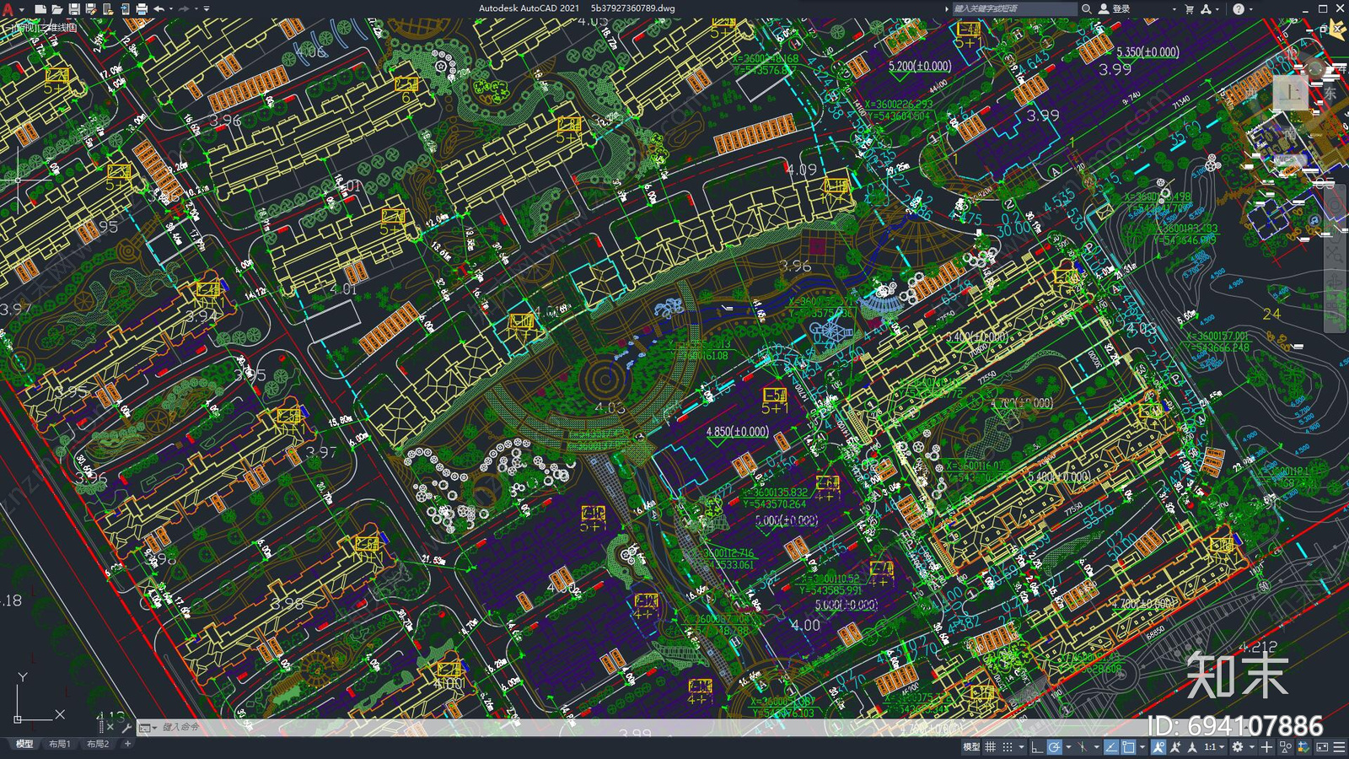Open the help question mark icon
Viewport: 1349px width, 759px height.
[x=1239, y=9]
